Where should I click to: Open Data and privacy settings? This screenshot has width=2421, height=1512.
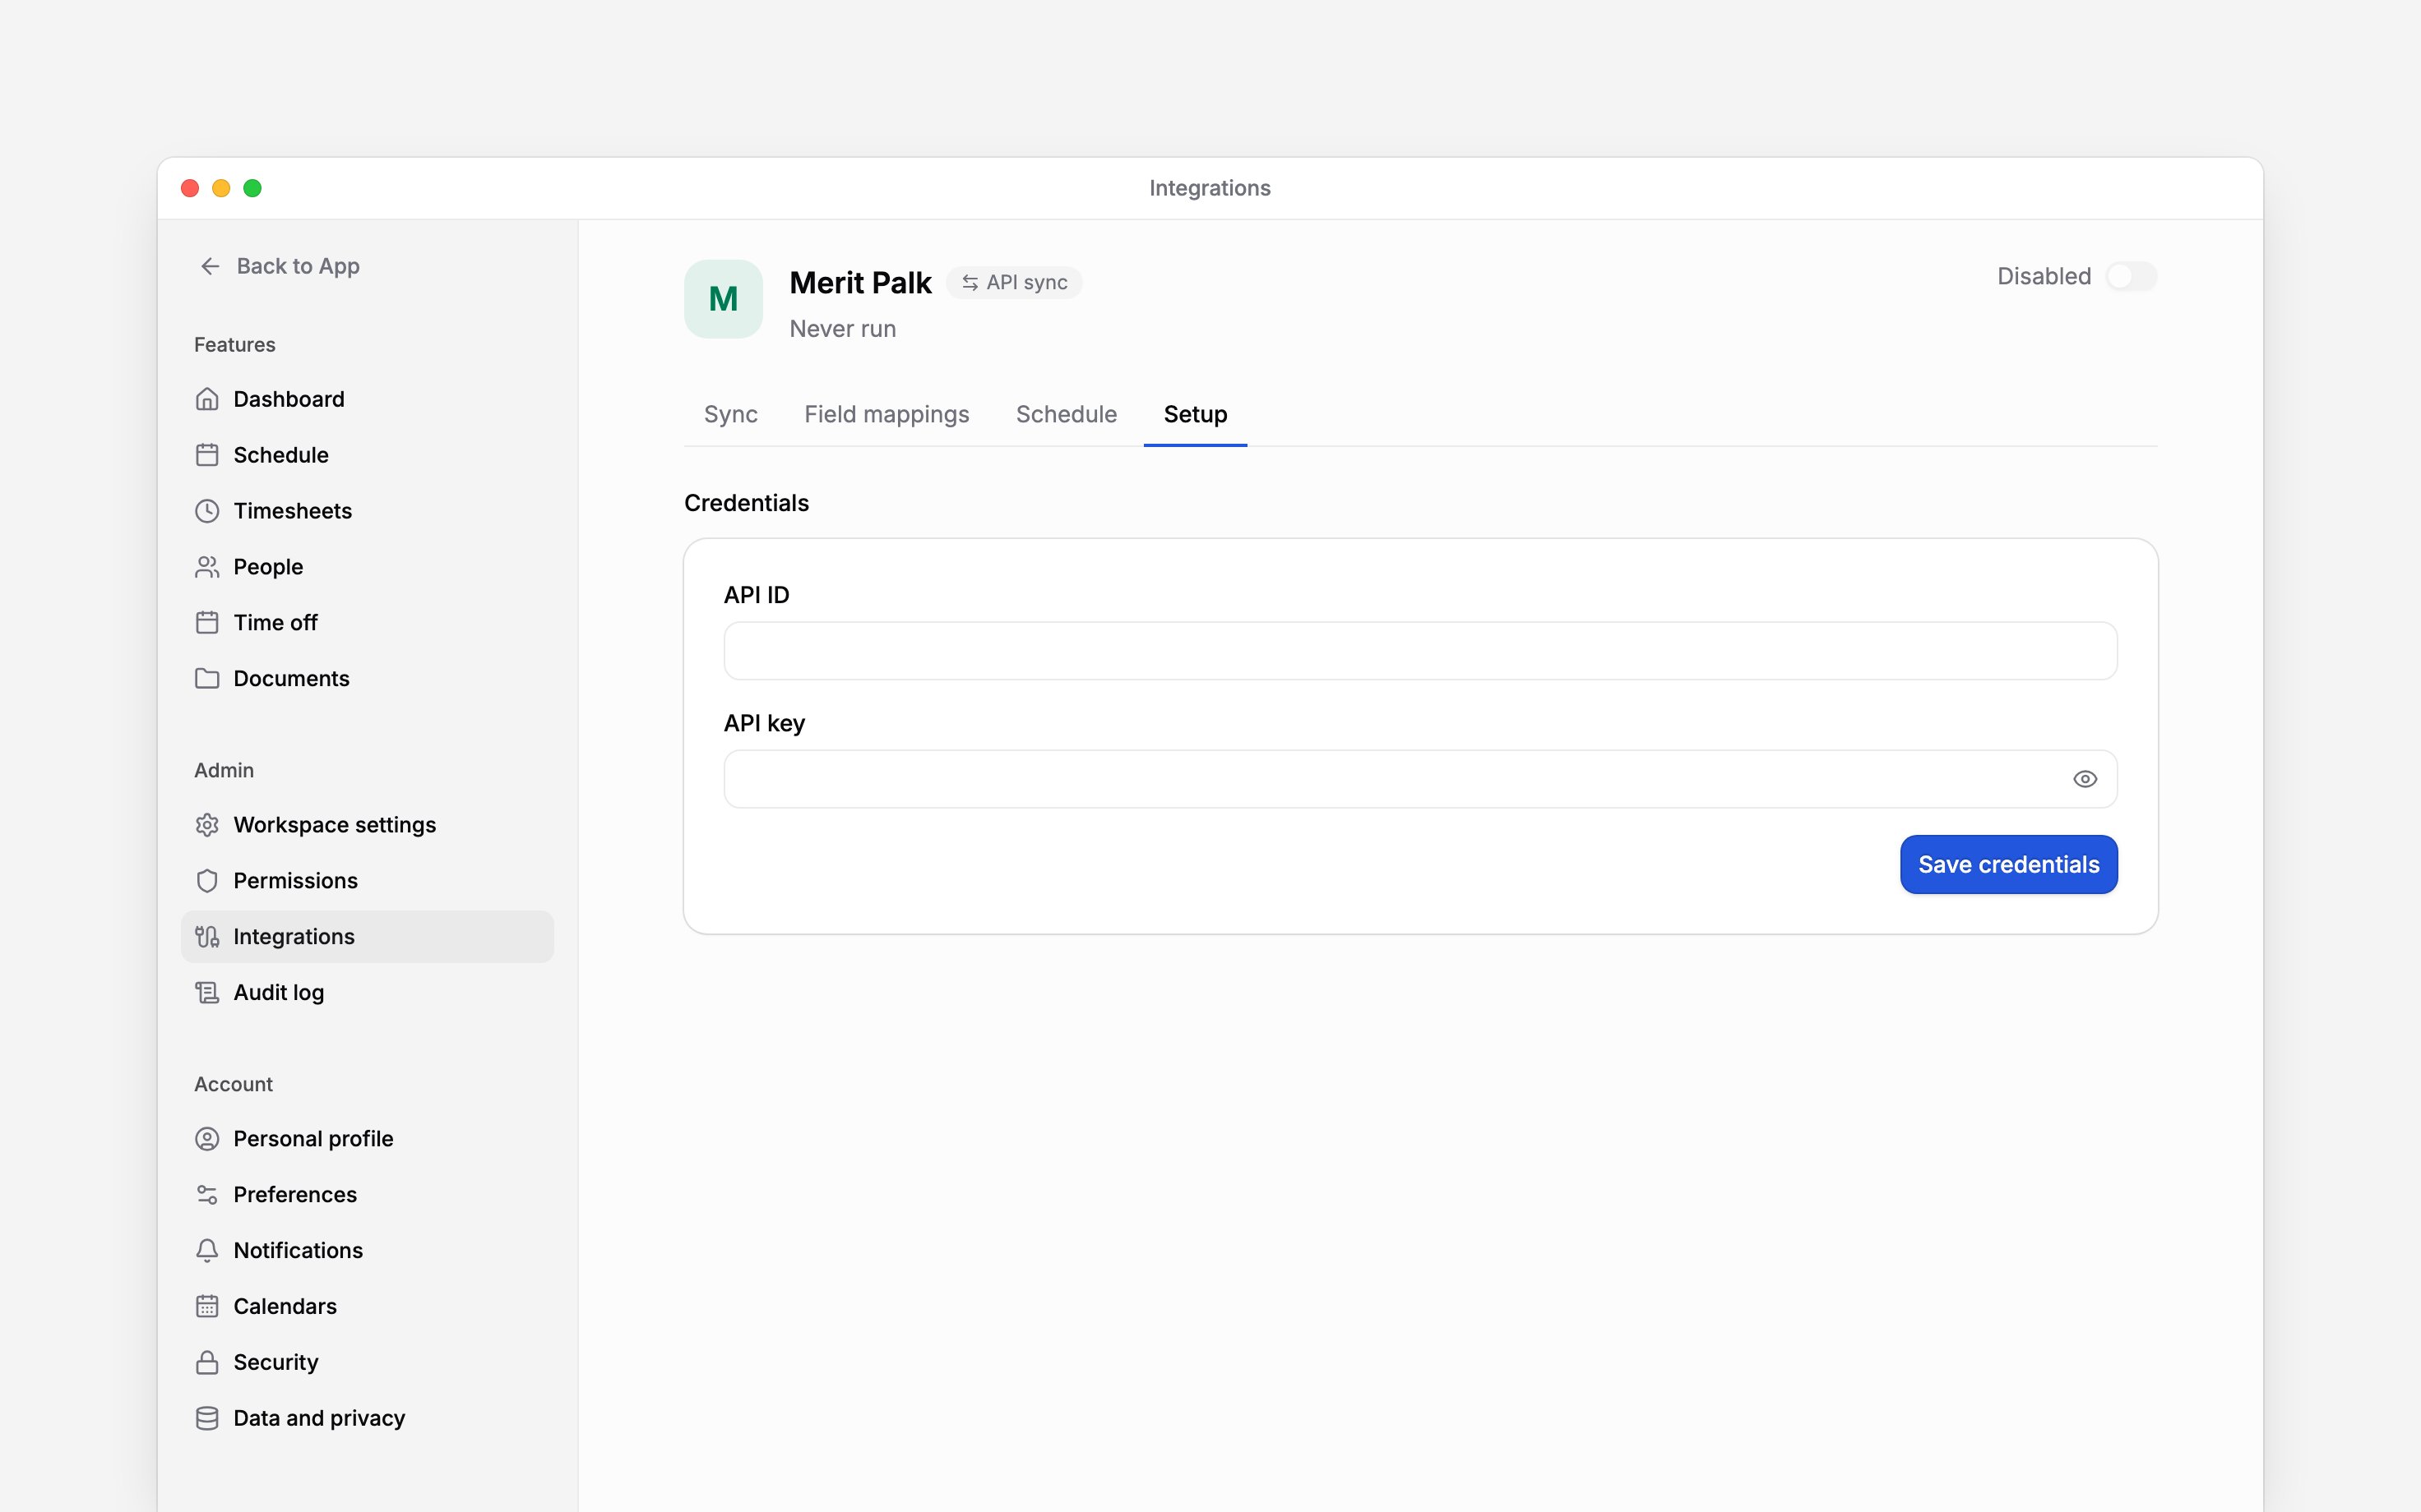click(367, 1419)
